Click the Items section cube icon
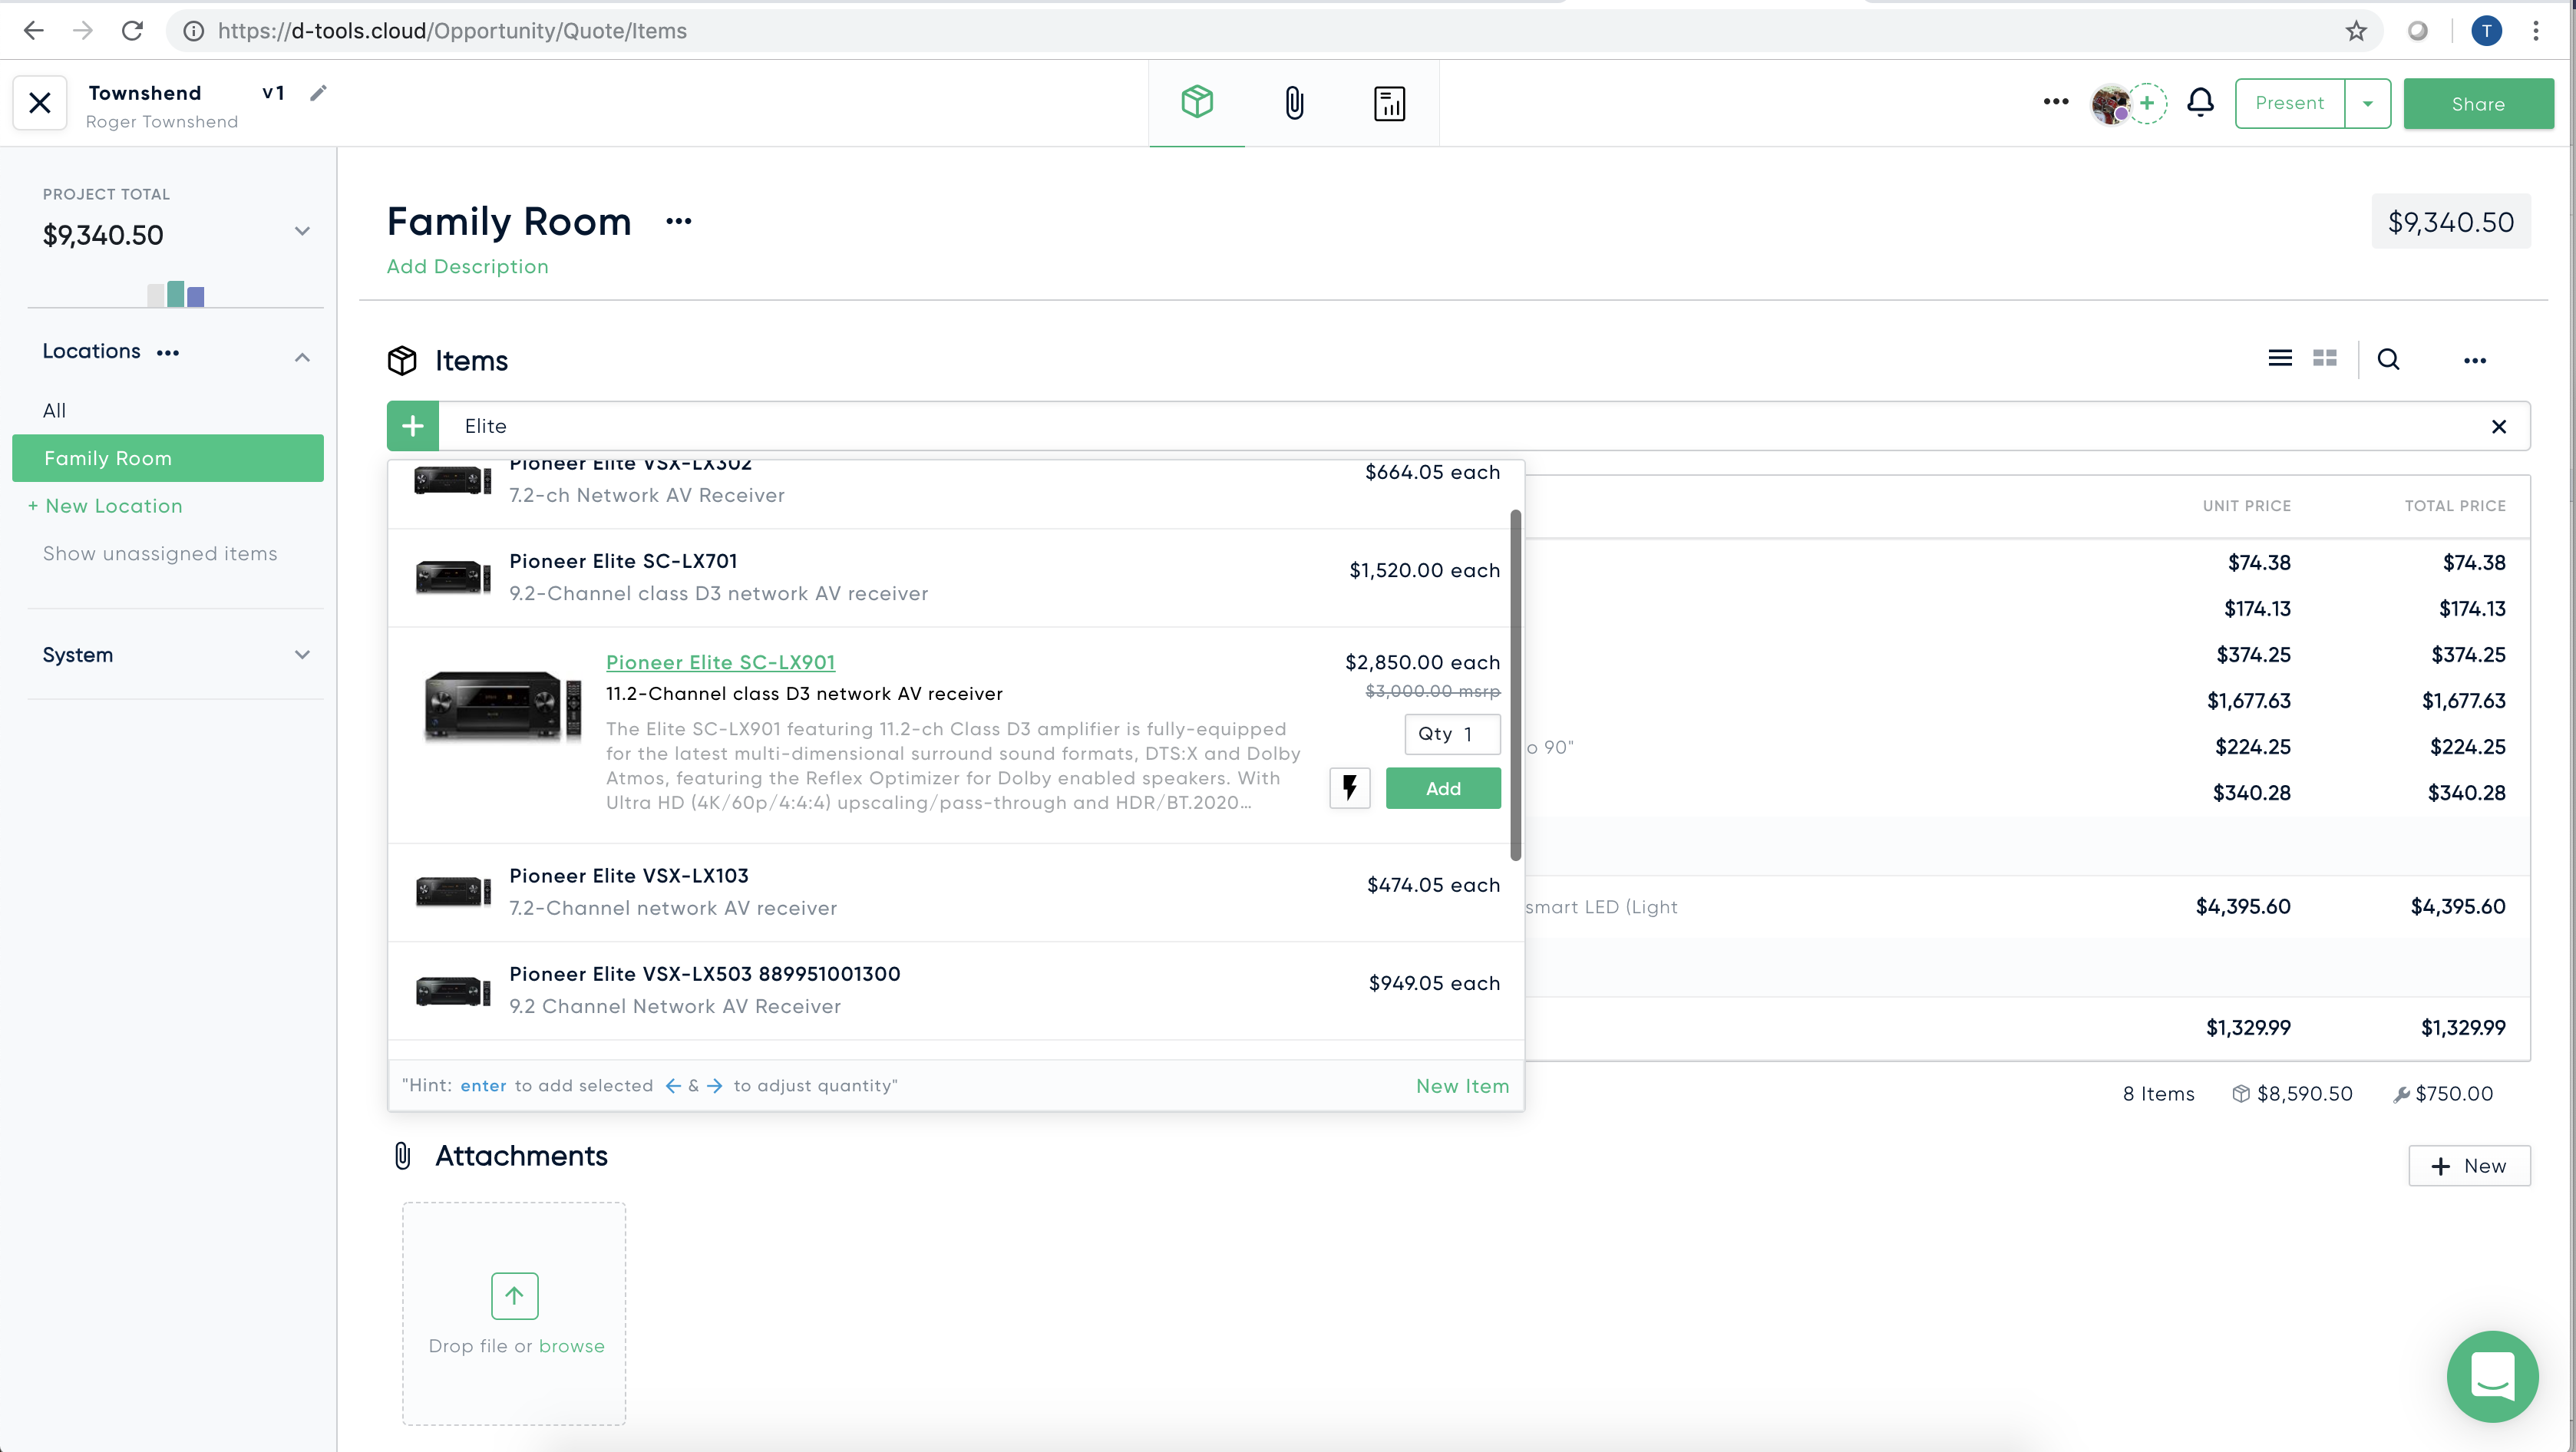Image resolution: width=2576 pixels, height=1452 pixels. pyautogui.click(x=402, y=360)
